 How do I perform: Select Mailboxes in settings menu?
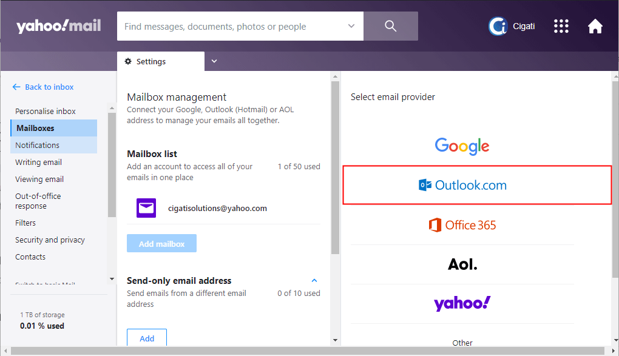(53, 129)
